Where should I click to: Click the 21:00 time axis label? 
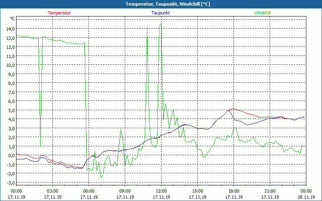[270, 191]
